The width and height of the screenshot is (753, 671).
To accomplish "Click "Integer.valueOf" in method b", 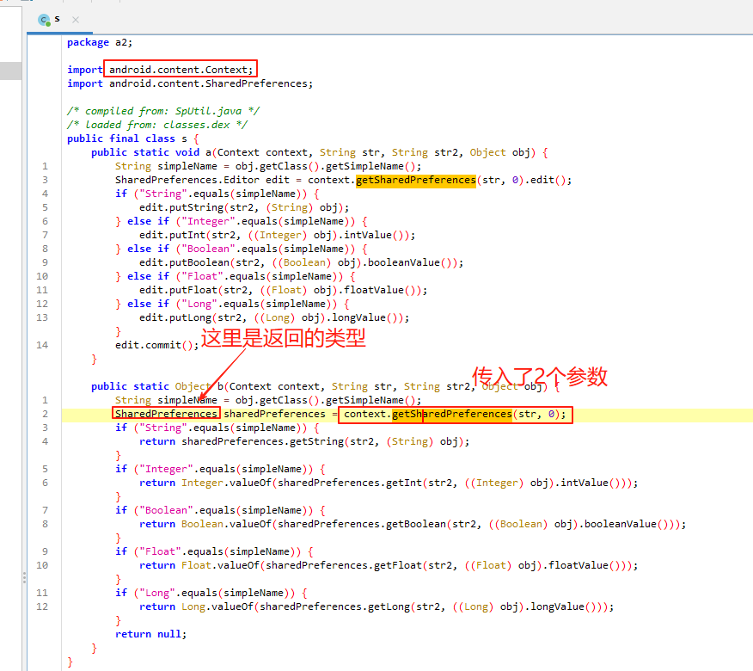I will coord(226,483).
